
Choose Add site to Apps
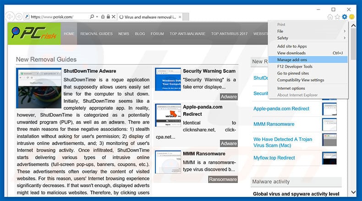click(x=308, y=46)
